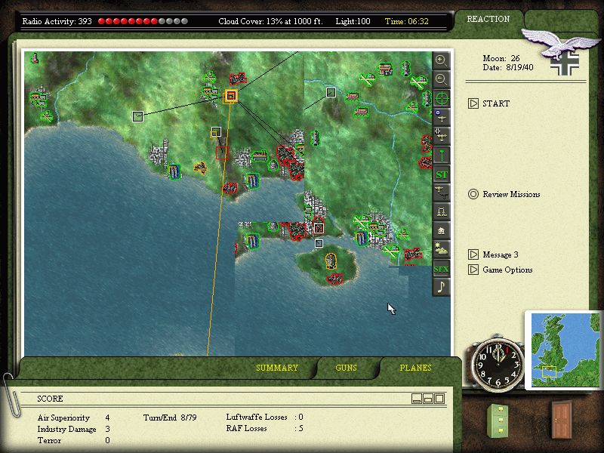
Task: Click the Industry Damage score row
Action: click(73, 429)
